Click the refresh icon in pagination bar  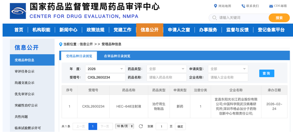141,126
